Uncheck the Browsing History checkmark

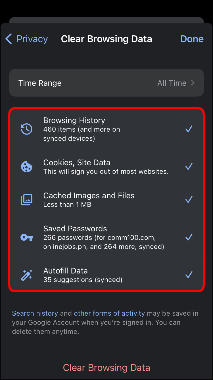click(189, 129)
